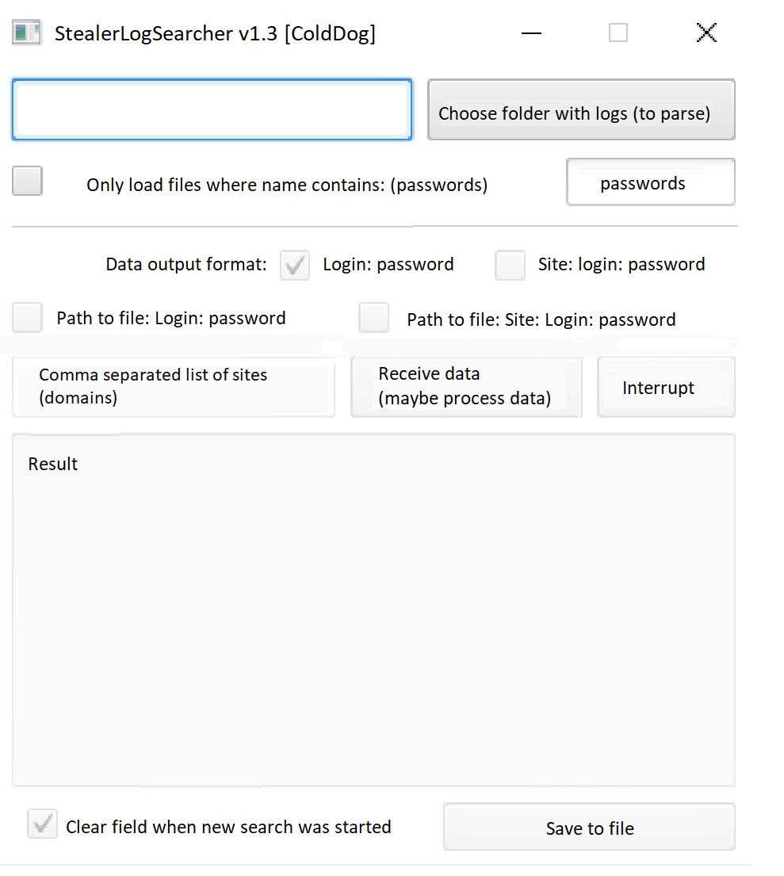Focus the empty folder path text box
This screenshot has height=876, width=784.
point(212,109)
